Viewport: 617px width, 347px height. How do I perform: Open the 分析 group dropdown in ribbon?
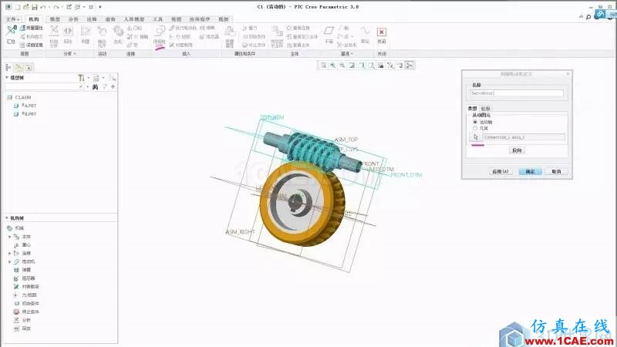coord(69,53)
